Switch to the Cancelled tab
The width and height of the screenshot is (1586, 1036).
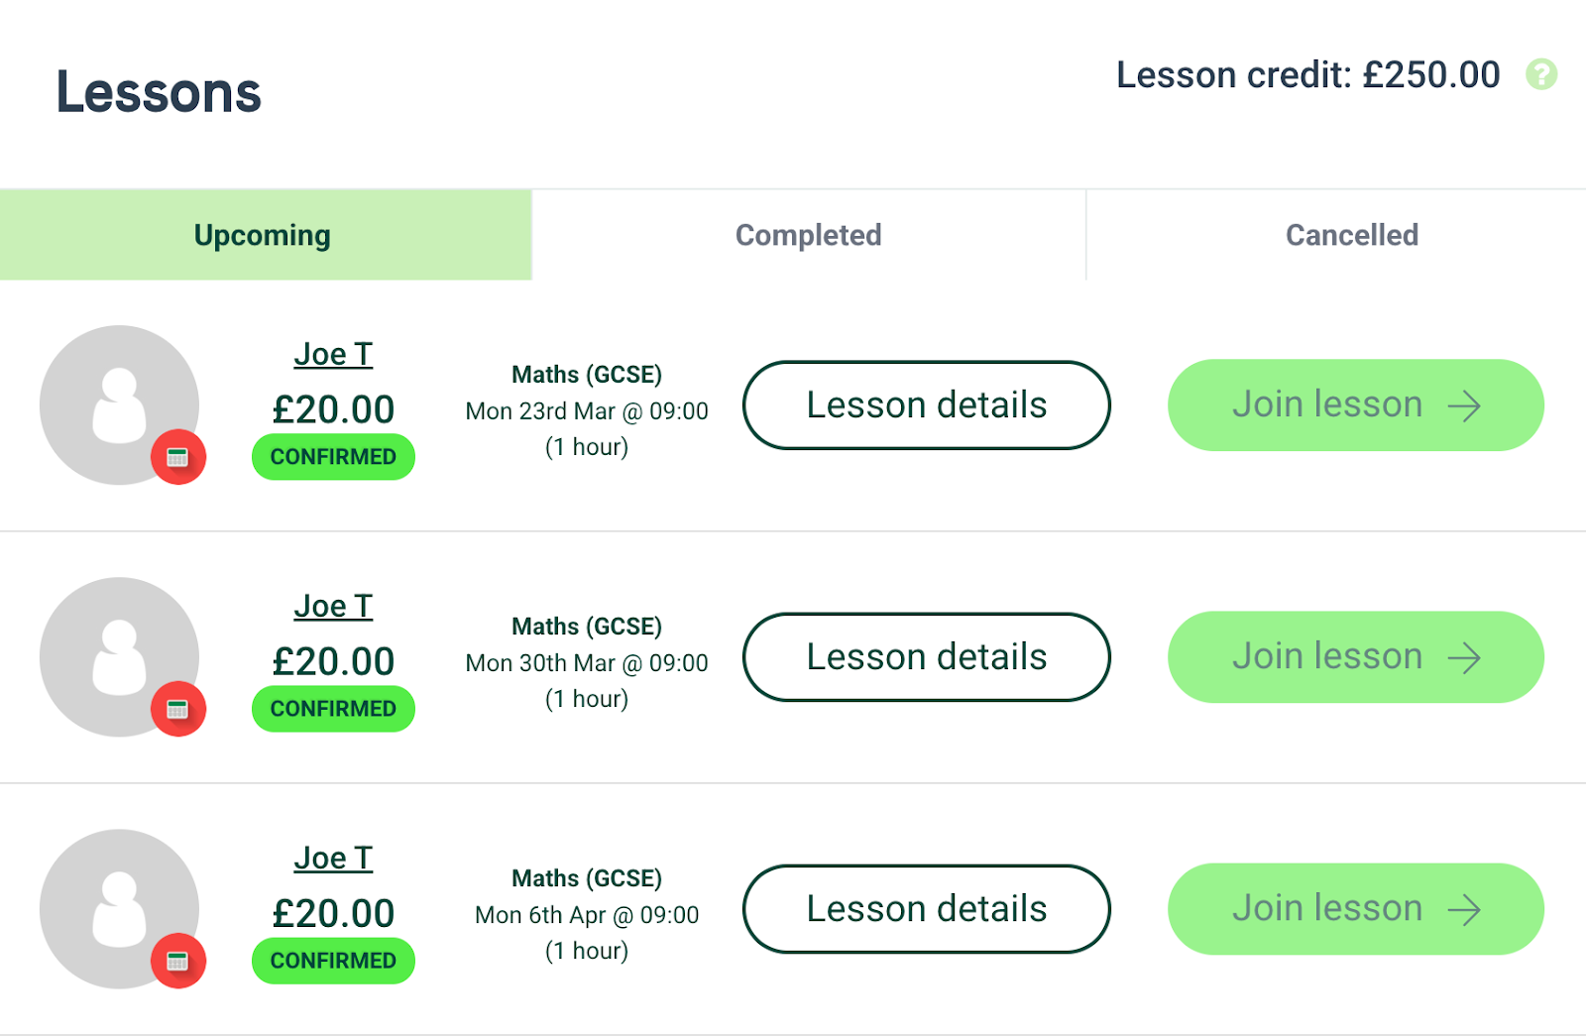pyautogui.click(x=1352, y=235)
